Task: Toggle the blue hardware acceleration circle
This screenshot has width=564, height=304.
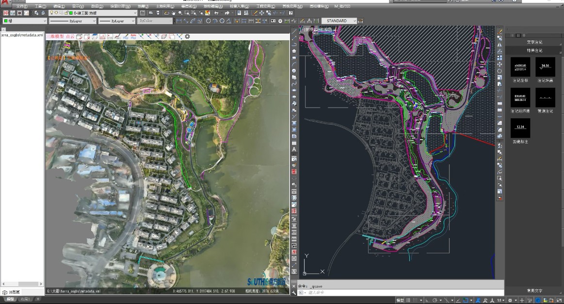Action: click(x=538, y=300)
